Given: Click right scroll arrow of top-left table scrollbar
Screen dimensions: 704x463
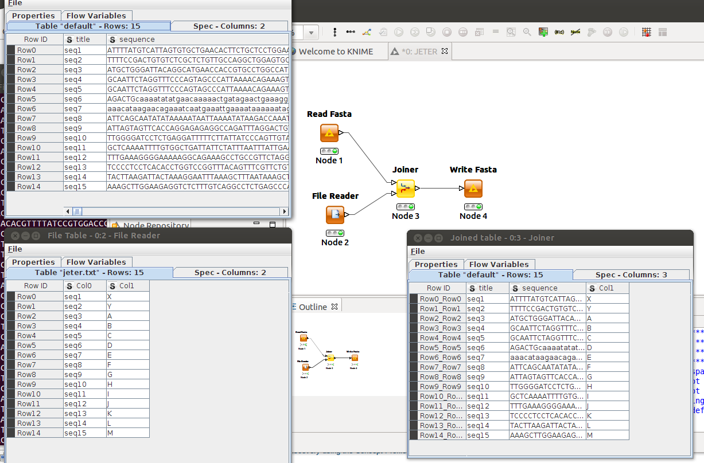Looking at the screenshot, I should coord(284,211).
